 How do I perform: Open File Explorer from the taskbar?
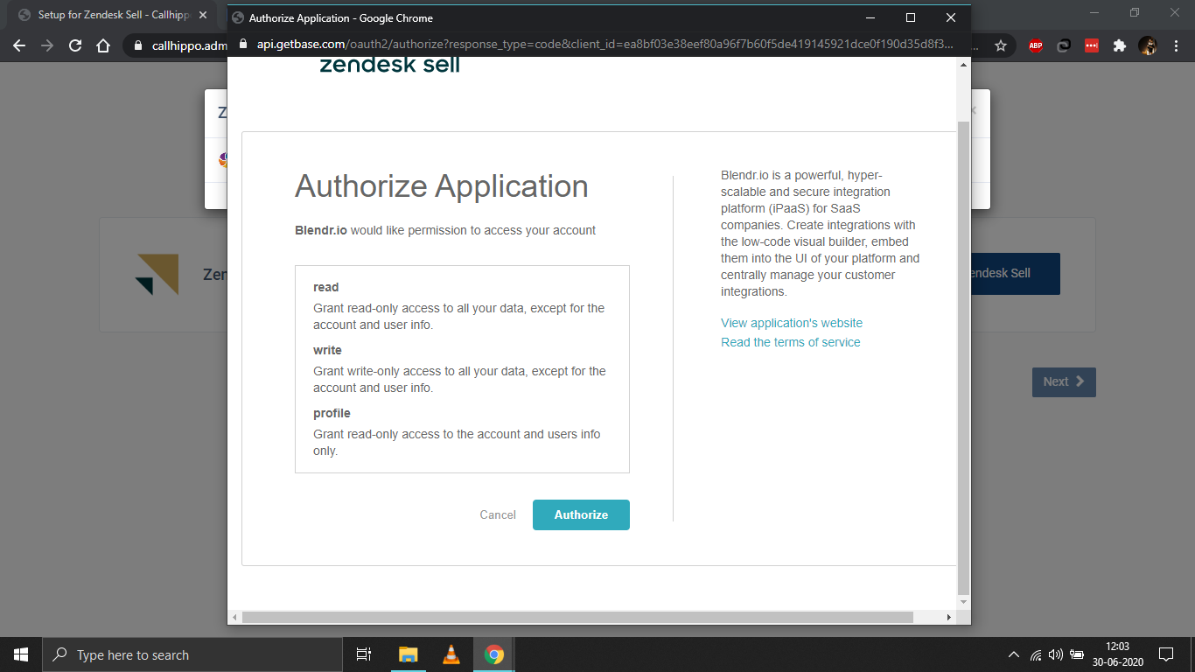[x=408, y=654]
